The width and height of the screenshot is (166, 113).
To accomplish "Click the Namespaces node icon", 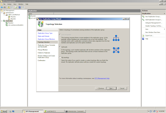I will tap(4, 13).
